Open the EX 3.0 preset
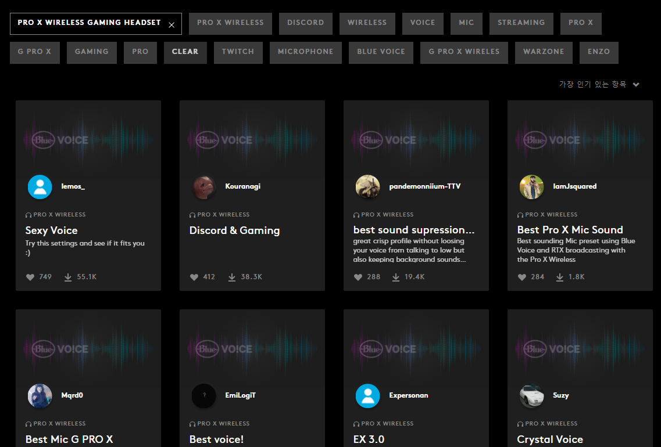 (x=369, y=439)
